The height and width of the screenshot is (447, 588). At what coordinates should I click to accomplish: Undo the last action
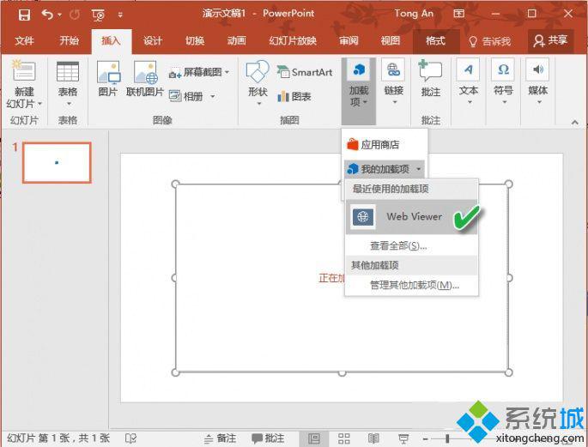[x=47, y=15]
